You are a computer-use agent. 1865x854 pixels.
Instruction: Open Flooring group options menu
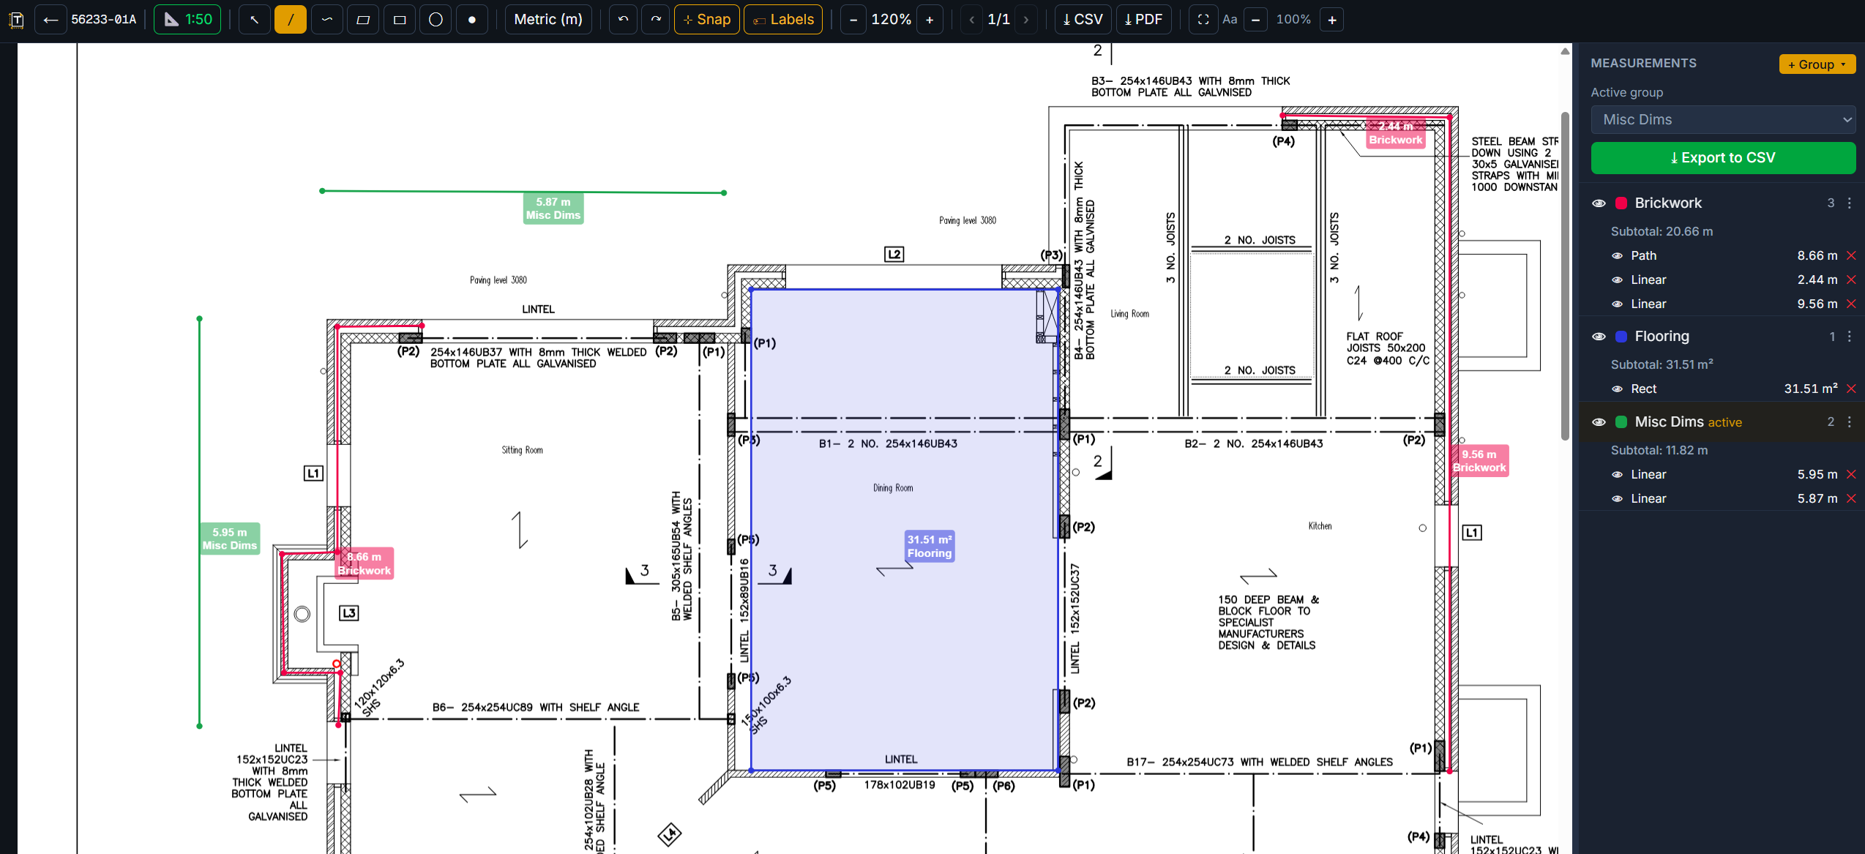(1850, 337)
